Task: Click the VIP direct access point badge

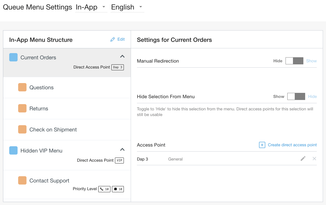Action: coord(119,160)
